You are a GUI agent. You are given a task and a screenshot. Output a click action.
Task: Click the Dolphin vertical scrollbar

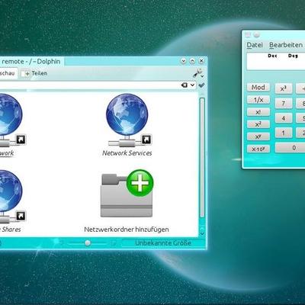point(202,158)
